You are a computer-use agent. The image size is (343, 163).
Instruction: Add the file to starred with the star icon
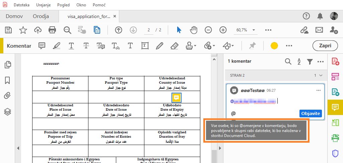click(x=23, y=30)
